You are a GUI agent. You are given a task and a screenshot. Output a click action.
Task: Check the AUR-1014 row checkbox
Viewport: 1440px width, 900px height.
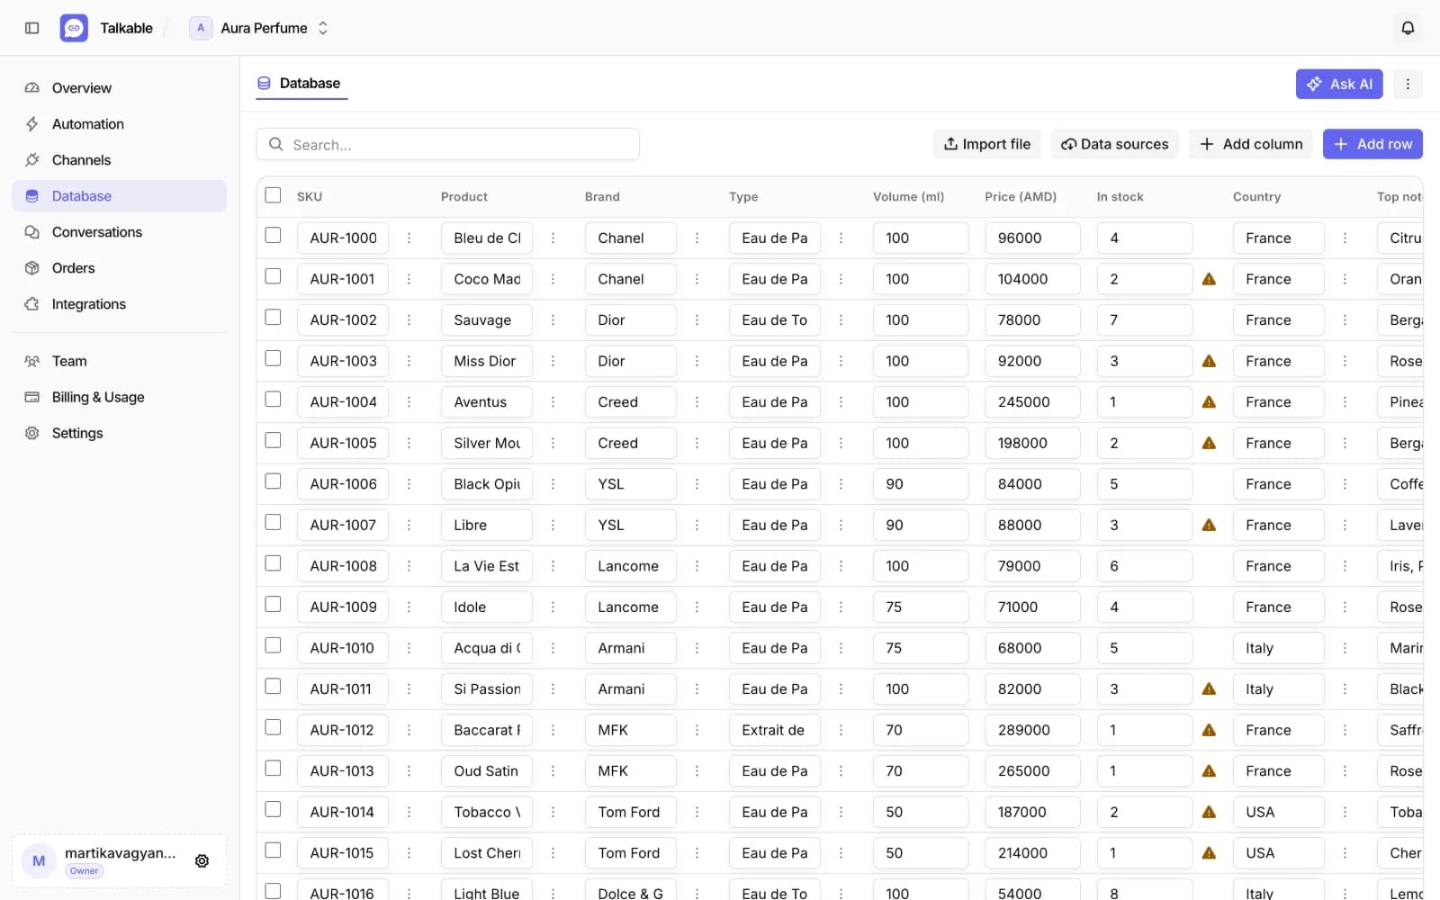point(273,809)
